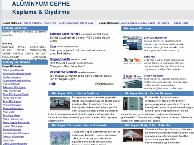
Task: Open Tema Alüminyum company title link
Action: pos(154,76)
